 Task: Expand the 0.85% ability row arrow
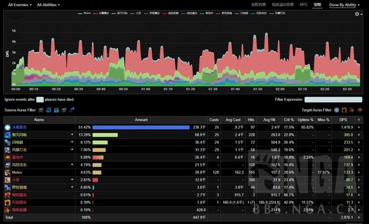pyautogui.click(x=72, y=187)
